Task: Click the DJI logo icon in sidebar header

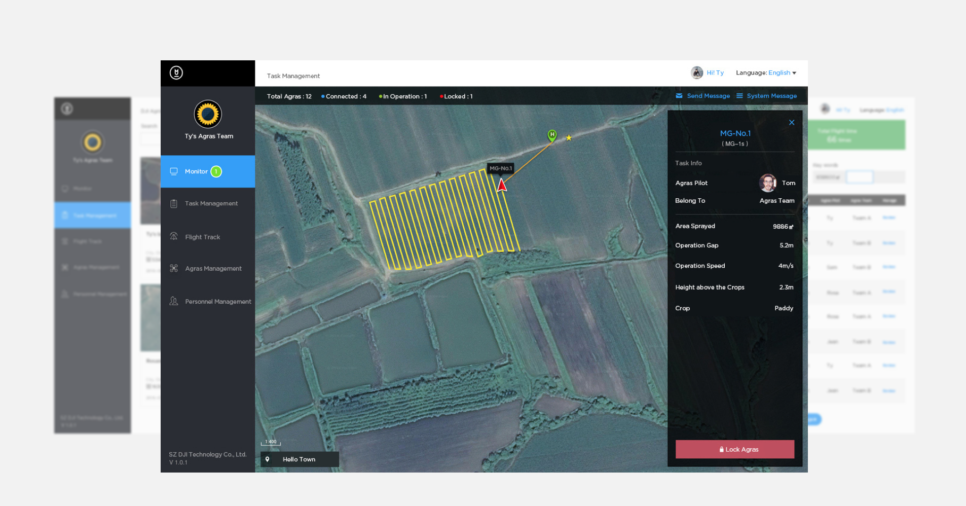Action: (176, 73)
